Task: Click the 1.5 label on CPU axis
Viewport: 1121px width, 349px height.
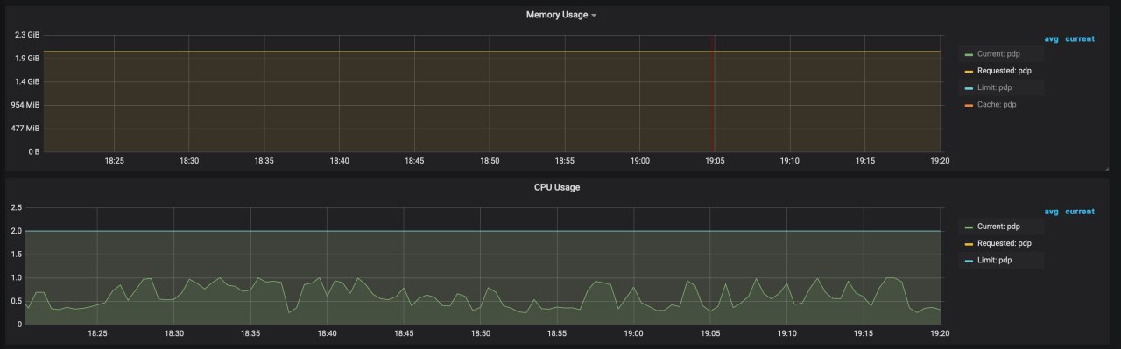Action: click(x=16, y=255)
